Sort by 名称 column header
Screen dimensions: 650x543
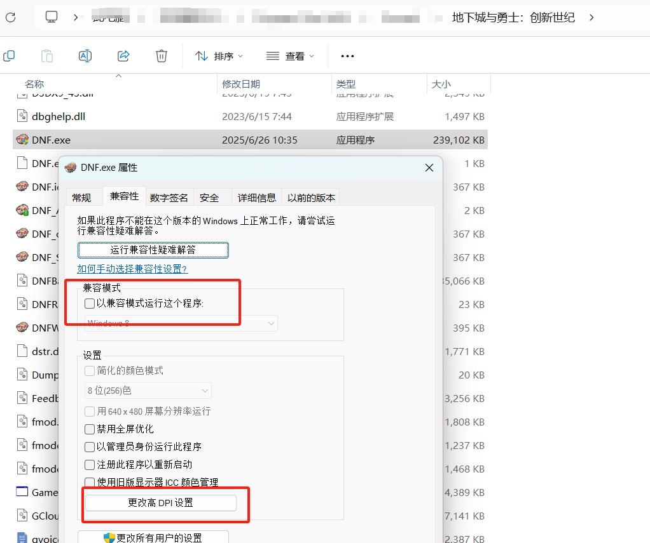pyautogui.click(x=34, y=84)
